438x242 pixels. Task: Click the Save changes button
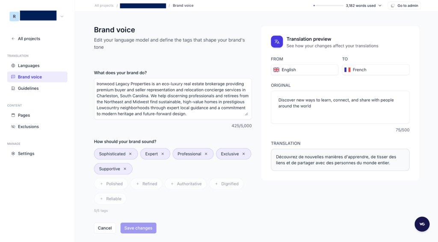click(138, 228)
